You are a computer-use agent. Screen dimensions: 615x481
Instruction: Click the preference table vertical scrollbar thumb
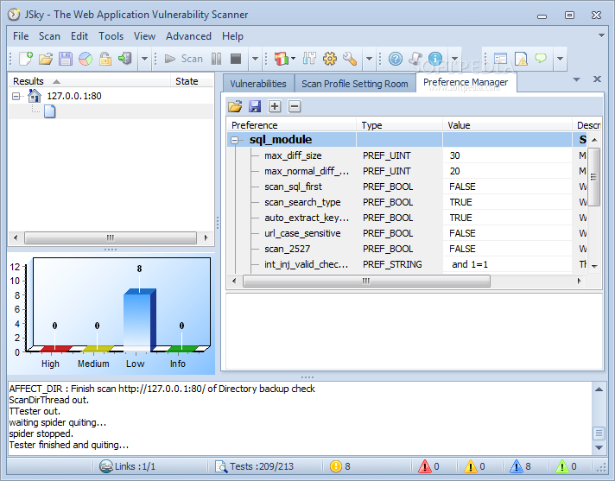click(594, 177)
